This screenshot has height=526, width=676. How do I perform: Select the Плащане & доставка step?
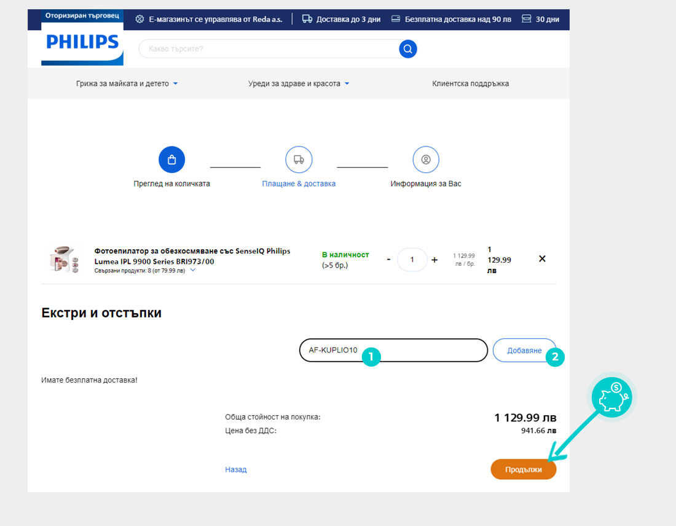[x=299, y=183]
